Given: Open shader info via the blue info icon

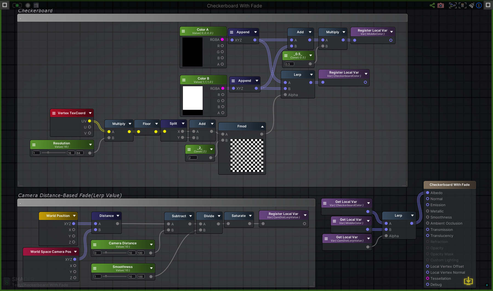Looking at the screenshot, I should (x=479, y=5).
